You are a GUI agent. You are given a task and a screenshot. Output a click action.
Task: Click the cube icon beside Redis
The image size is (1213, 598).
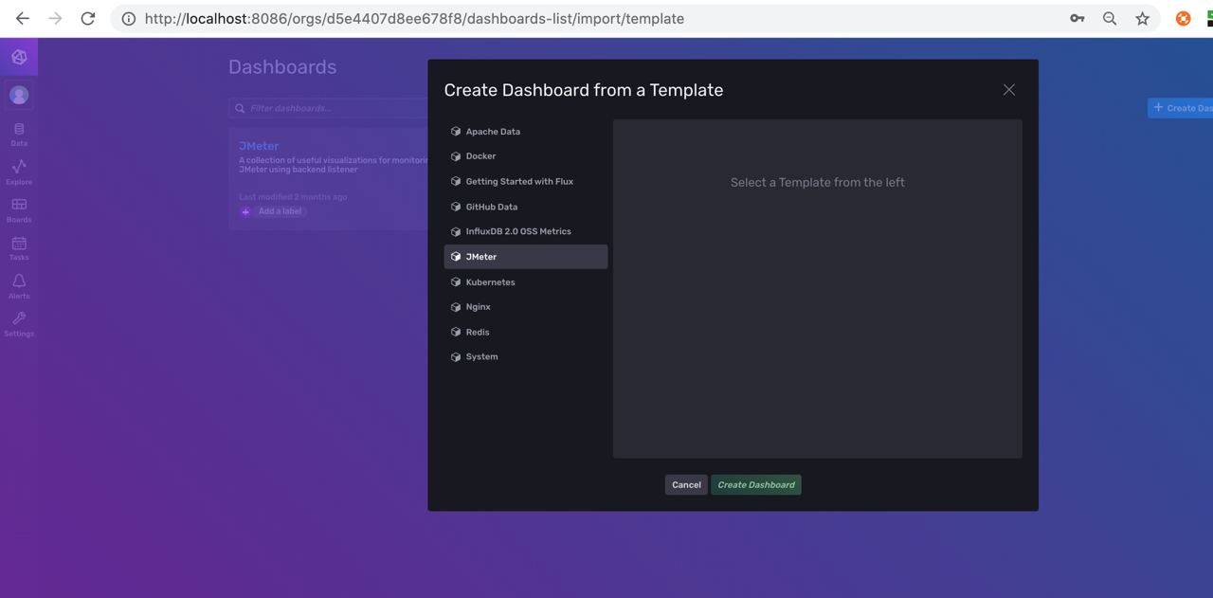(x=456, y=333)
